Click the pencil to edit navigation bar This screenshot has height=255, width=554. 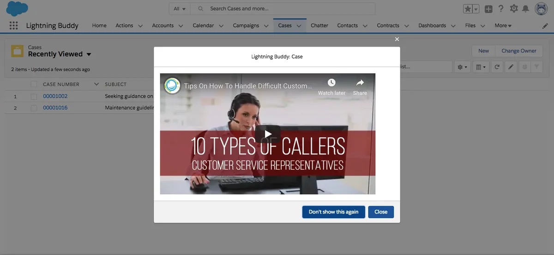point(545,26)
